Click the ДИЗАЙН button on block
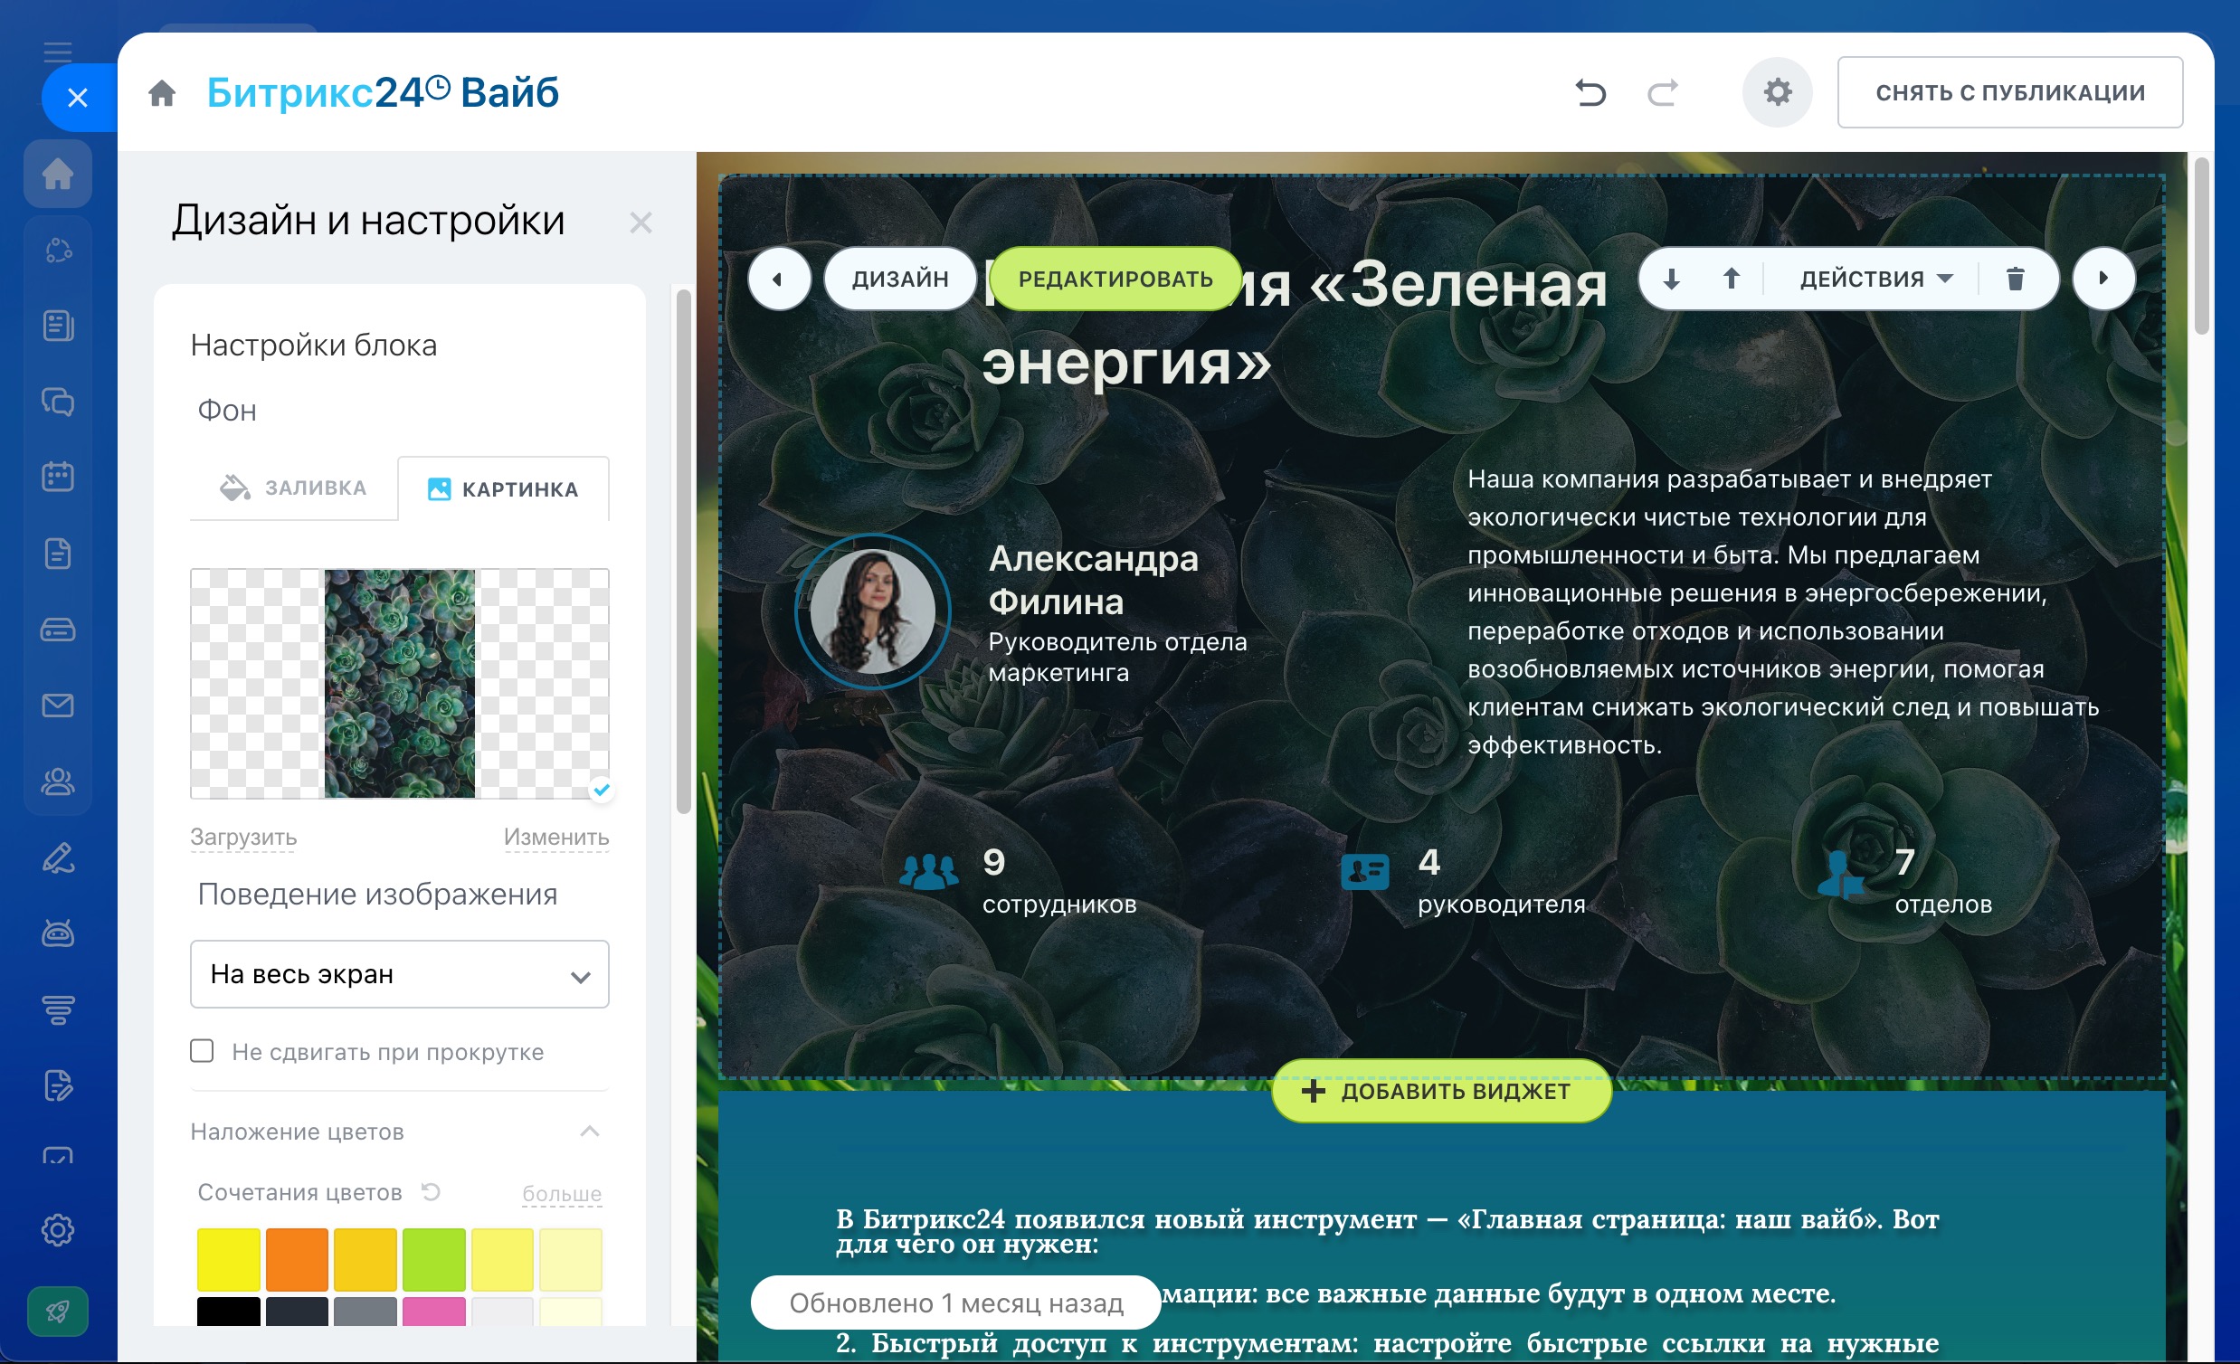This screenshot has height=1364, width=2240. tap(900, 279)
